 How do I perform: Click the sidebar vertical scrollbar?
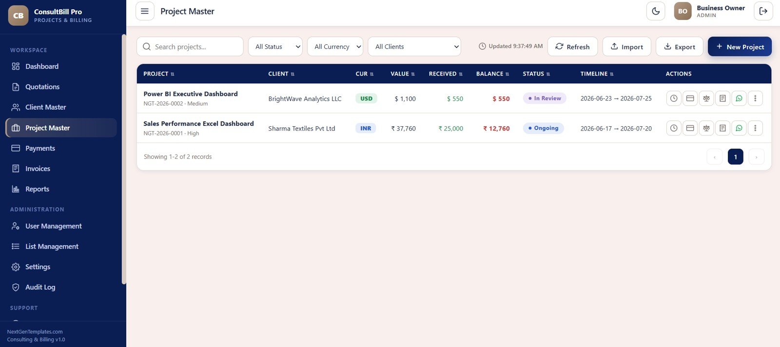pos(124,159)
